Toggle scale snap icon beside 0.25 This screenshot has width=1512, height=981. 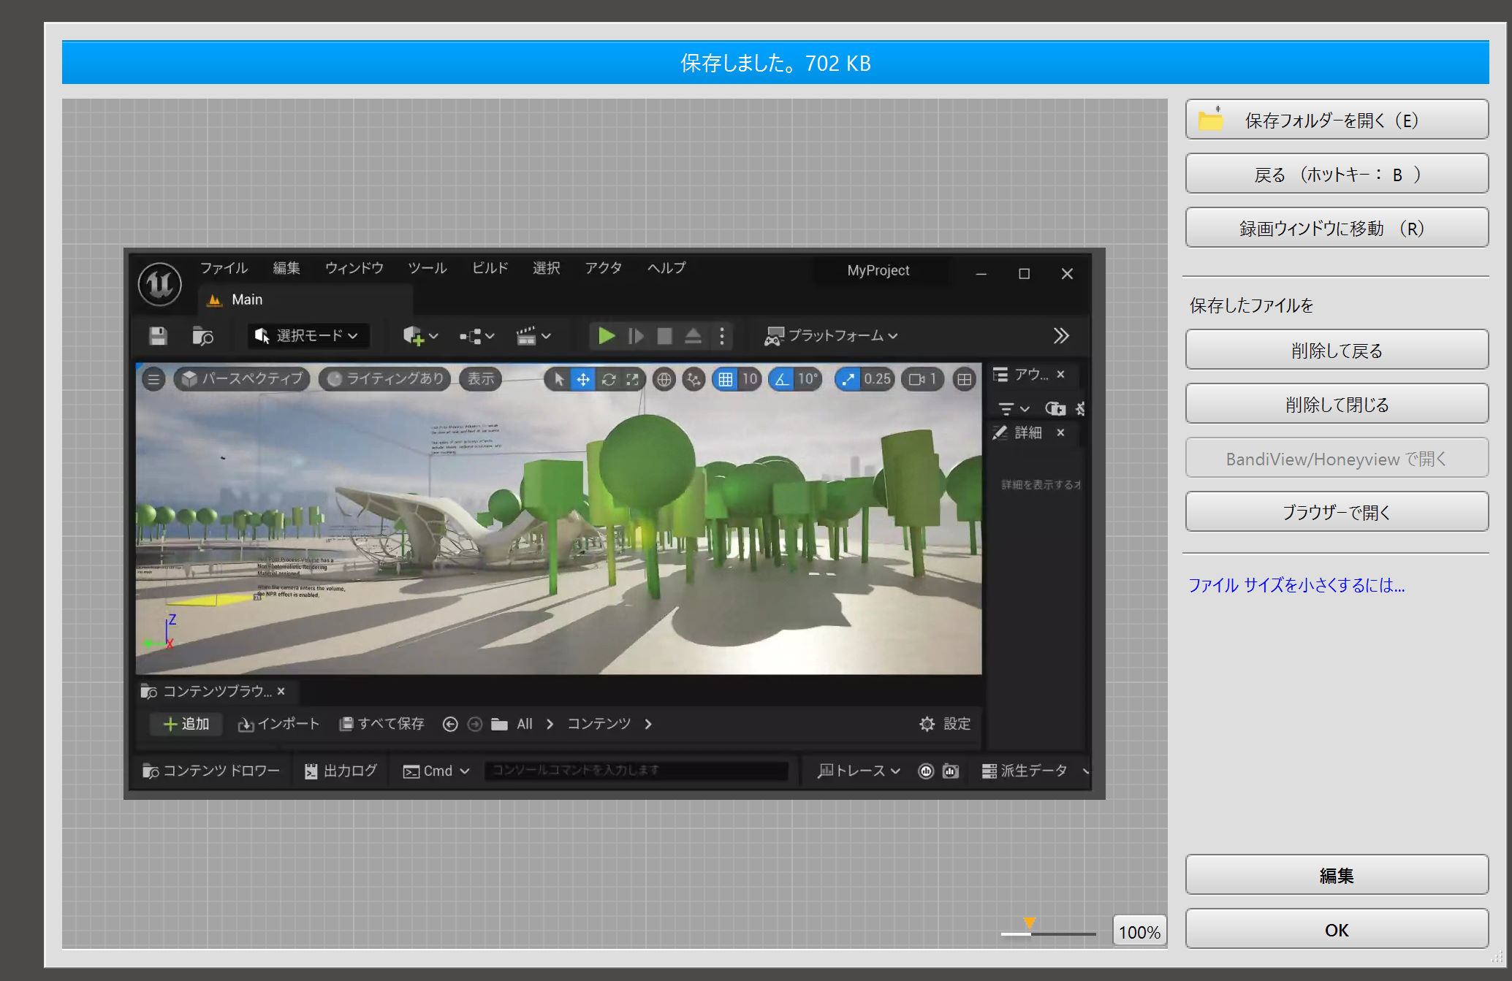tap(848, 379)
